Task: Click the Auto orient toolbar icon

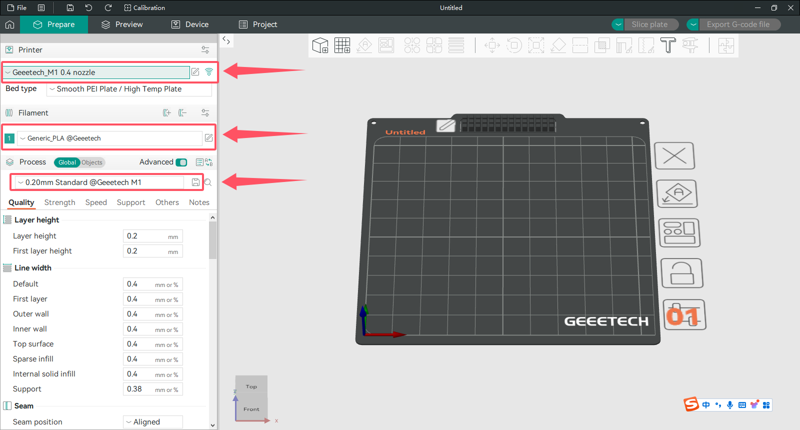Action: 364,45
